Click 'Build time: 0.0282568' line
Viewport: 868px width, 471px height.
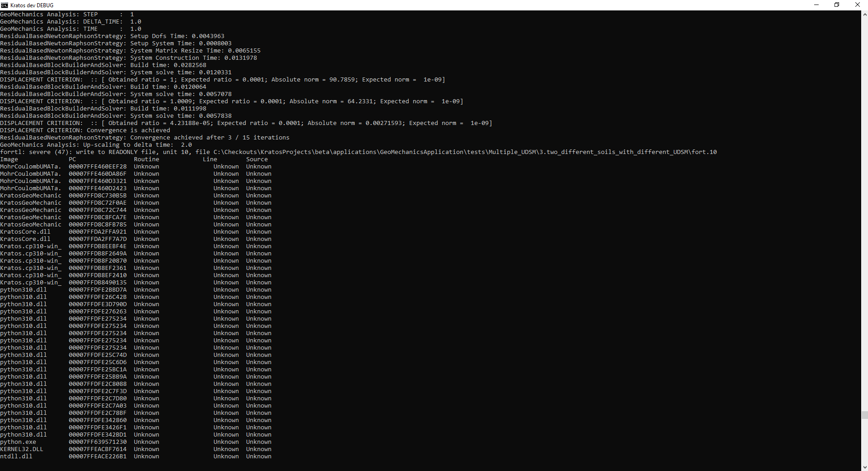coord(103,65)
